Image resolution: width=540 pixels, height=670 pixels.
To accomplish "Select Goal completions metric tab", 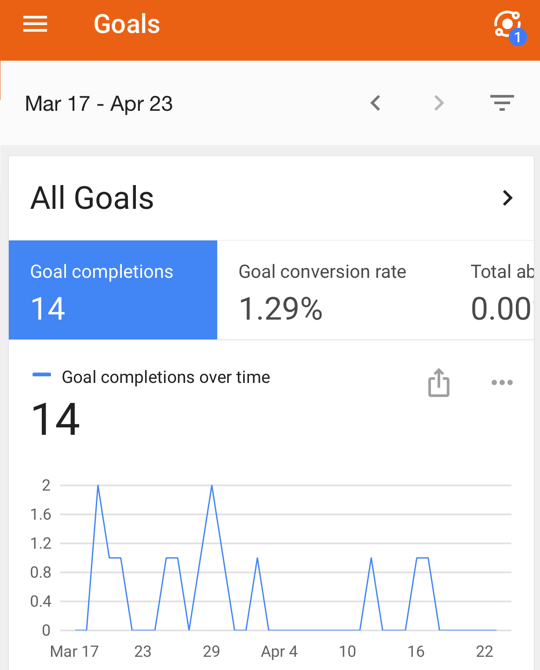I will [x=113, y=290].
